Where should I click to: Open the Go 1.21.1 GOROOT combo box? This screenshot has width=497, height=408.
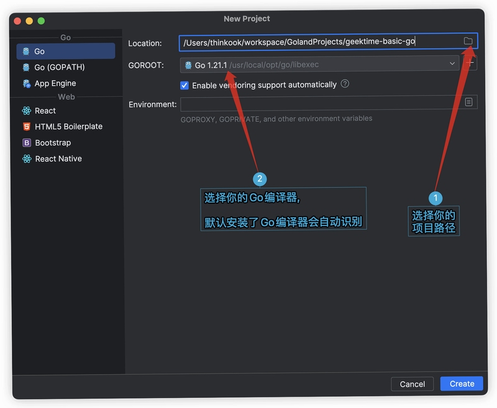pyautogui.click(x=319, y=65)
